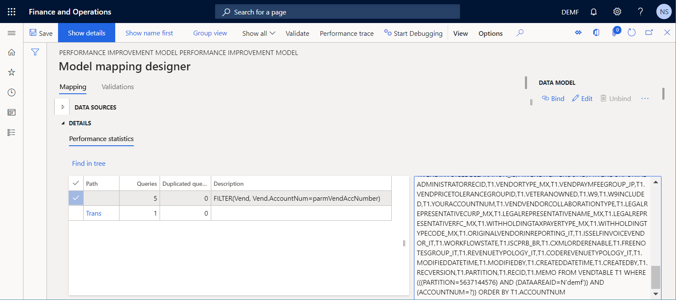The height and width of the screenshot is (300, 676).
Task: Open NS user account avatar
Action: tap(664, 12)
